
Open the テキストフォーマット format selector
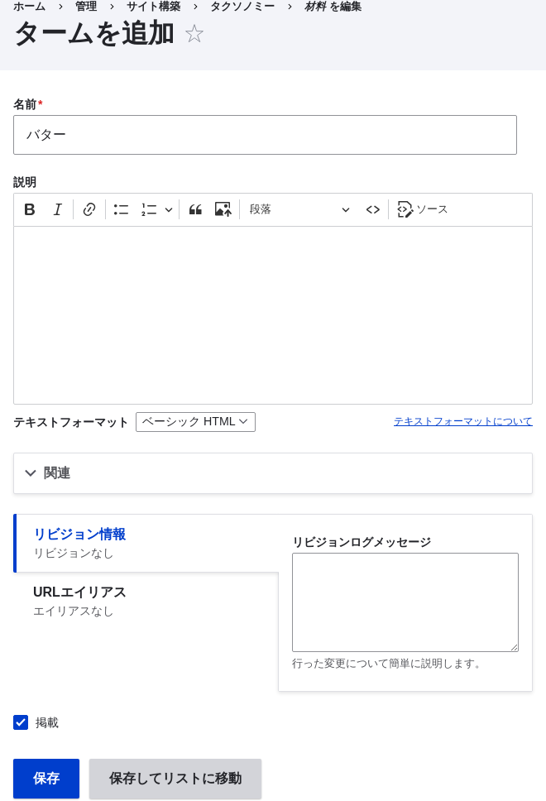[x=195, y=422]
